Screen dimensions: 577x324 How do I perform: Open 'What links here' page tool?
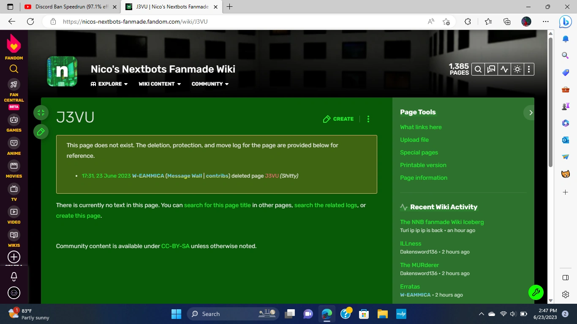[x=421, y=127]
